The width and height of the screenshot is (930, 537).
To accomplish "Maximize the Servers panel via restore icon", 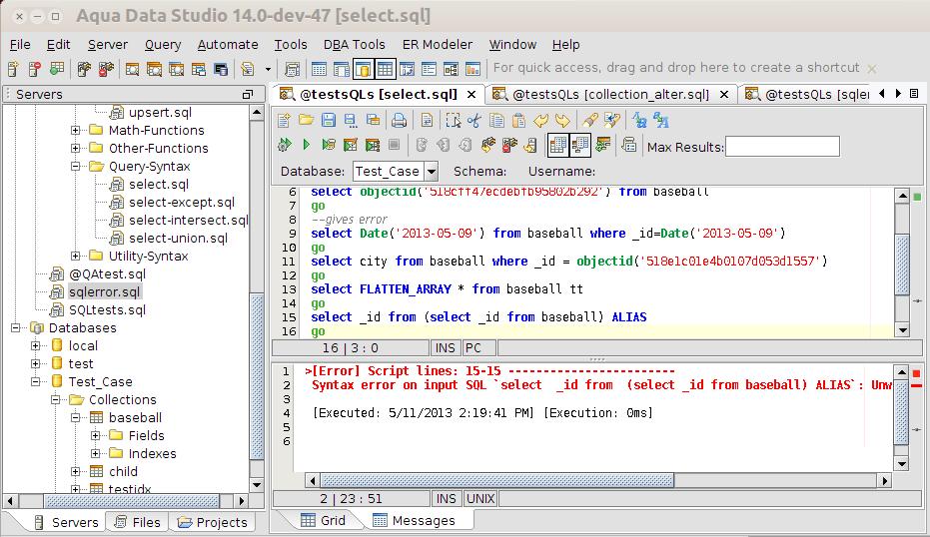I will pos(248,94).
